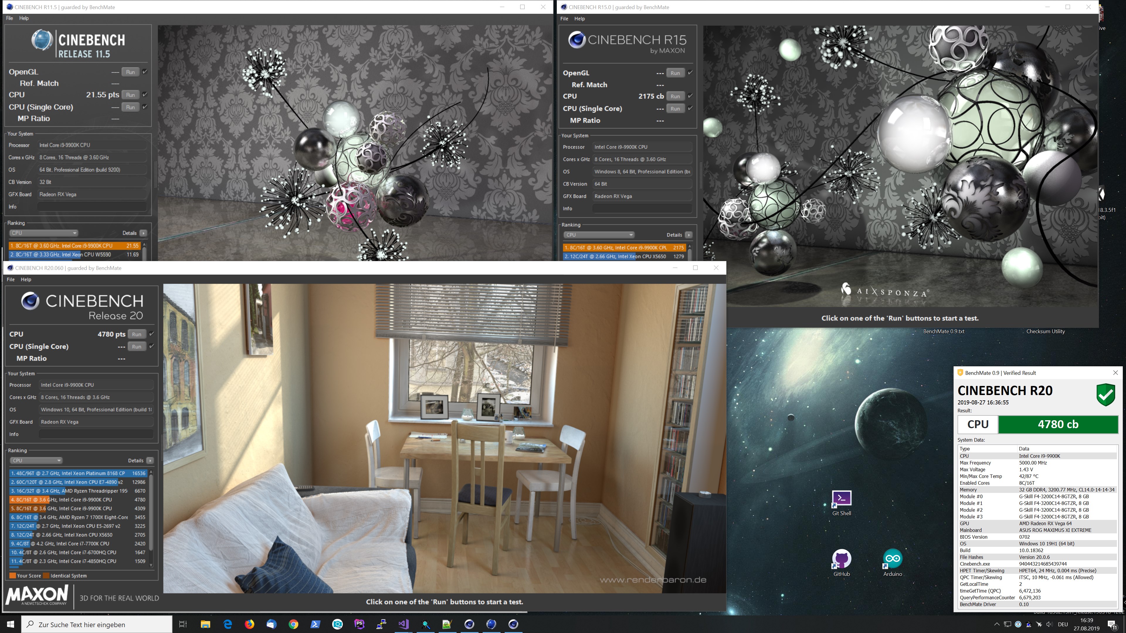Open File menu in Cinebench R11.5
Image resolution: width=1126 pixels, height=633 pixels.
point(10,18)
